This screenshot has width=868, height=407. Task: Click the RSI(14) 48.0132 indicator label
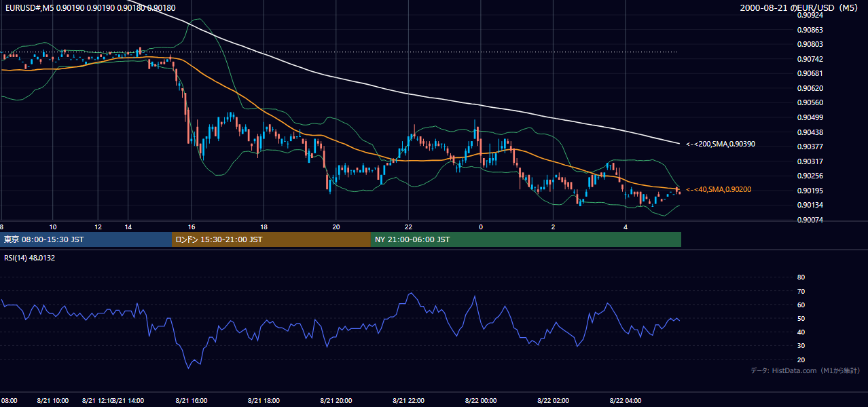click(x=30, y=258)
